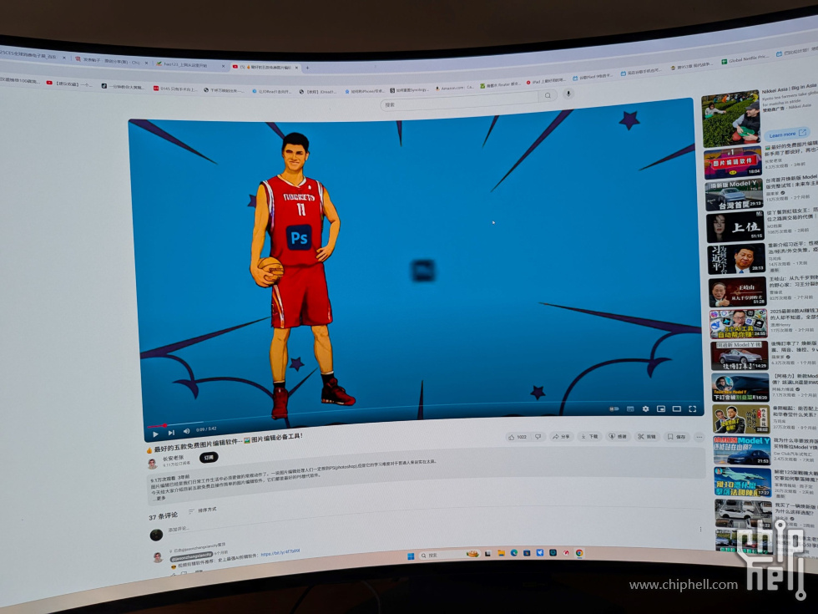
Task: Open the 上位 51:15 video thumbnail
Action: click(x=735, y=227)
